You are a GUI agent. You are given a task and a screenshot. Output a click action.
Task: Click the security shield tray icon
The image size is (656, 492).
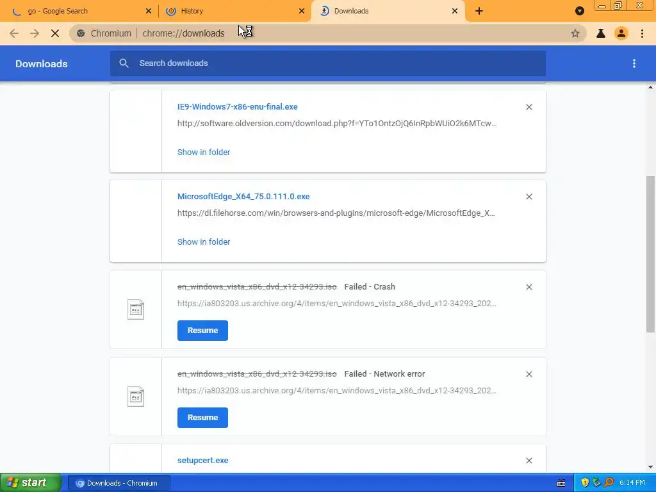click(x=585, y=483)
